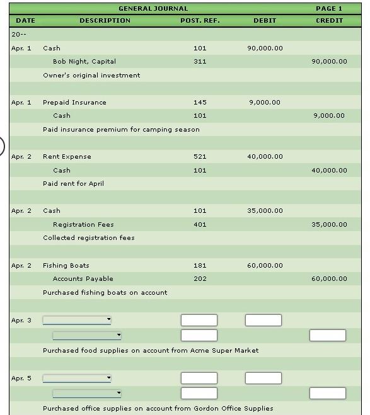Open Apr. 3 credit account dropdown
The image size is (370, 415).
coord(87,335)
